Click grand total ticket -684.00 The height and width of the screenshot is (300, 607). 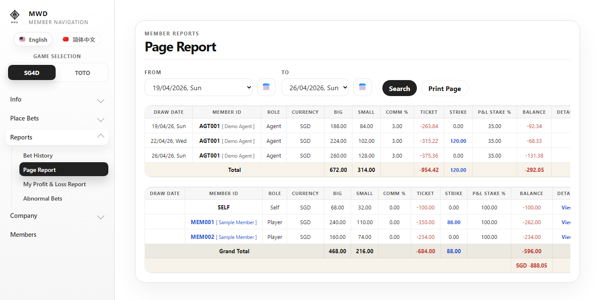pos(425,251)
